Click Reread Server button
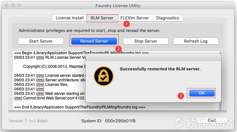The image size is (237, 132). [94, 41]
